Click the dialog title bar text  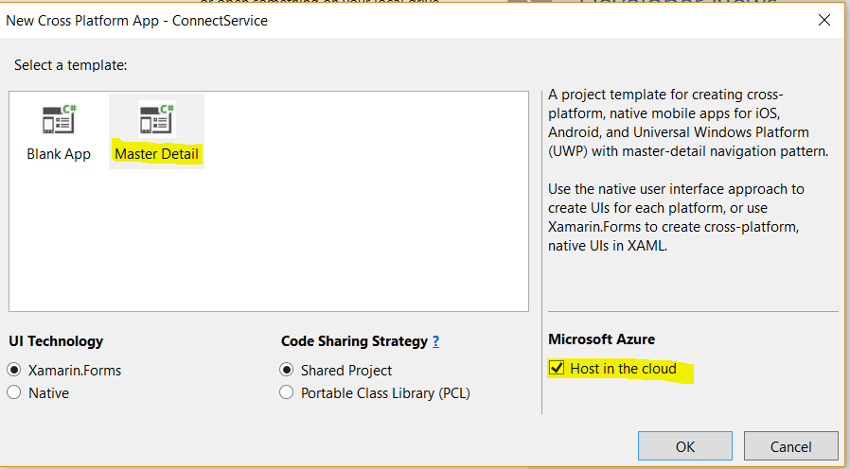click(x=137, y=20)
